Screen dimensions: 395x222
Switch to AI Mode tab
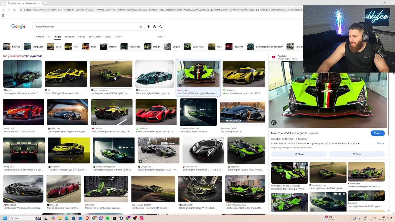click(x=39, y=37)
